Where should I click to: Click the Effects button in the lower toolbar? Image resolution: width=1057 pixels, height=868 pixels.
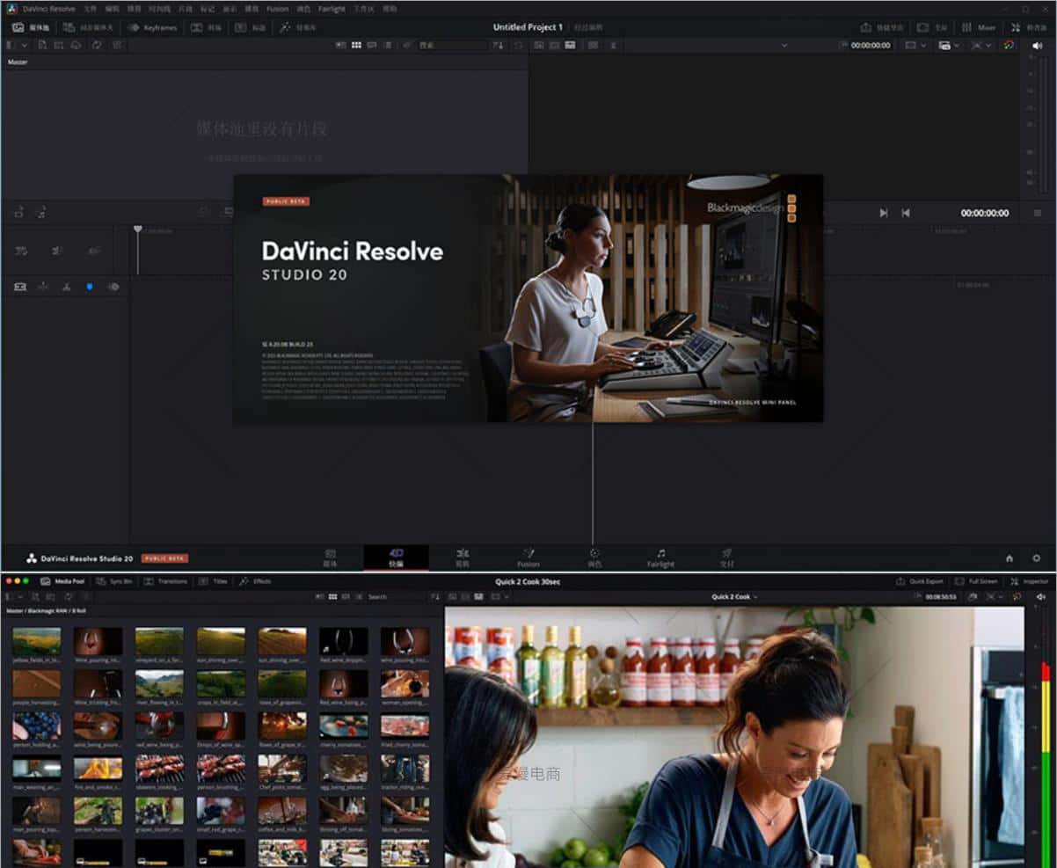click(256, 581)
